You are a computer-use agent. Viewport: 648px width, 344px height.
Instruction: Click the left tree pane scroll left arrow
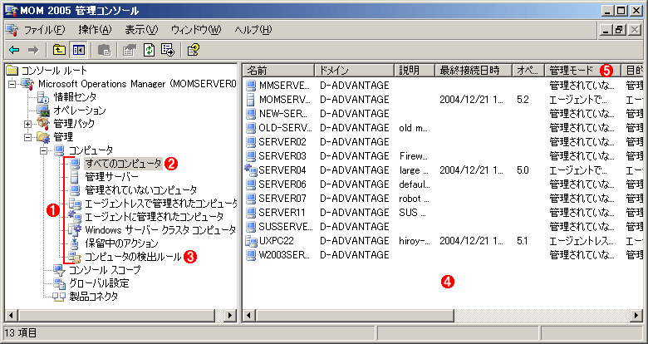(11, 316)
